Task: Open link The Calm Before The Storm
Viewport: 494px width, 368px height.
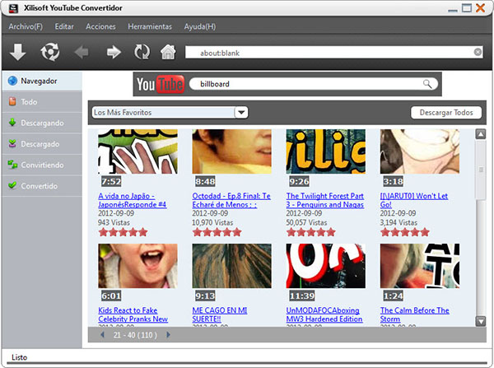Action: tap(415, 314)
